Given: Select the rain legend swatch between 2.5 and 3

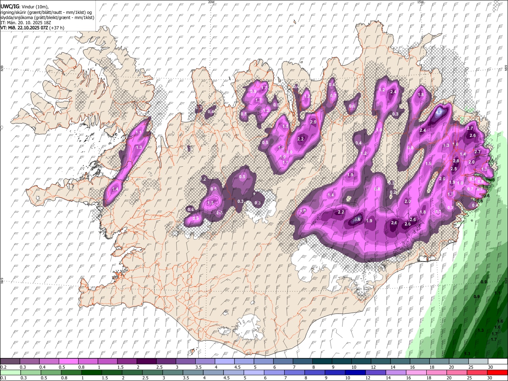Looking at the screenshot, I should tap(152, 373).
